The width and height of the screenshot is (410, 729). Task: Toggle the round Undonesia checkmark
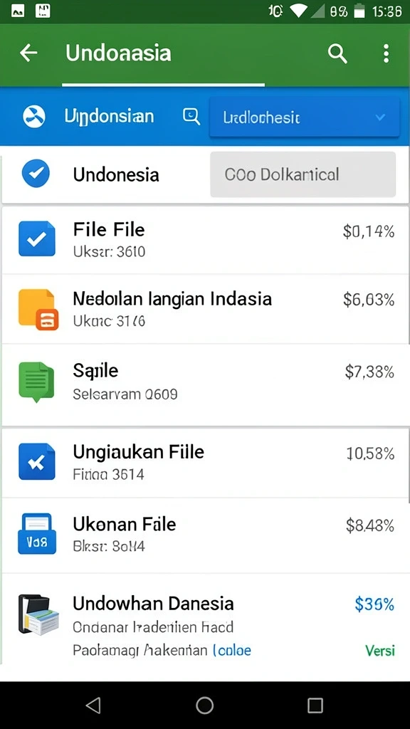point(36,174)
